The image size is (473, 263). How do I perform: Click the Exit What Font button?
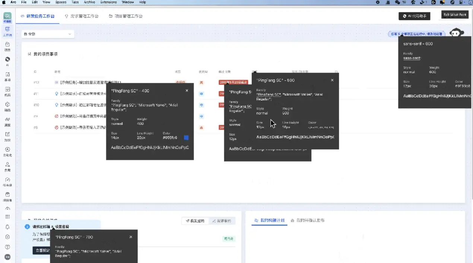pos(455,15)
